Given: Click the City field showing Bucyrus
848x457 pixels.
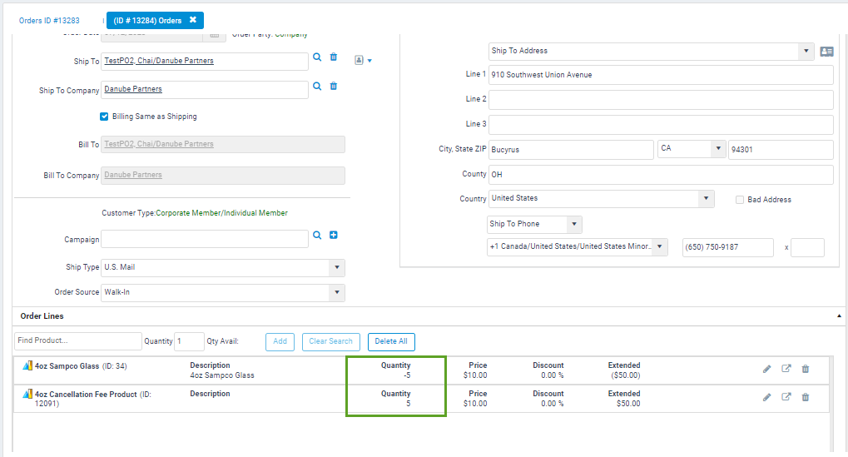Looking at the screenshot, I should click(x=571, y=150).
